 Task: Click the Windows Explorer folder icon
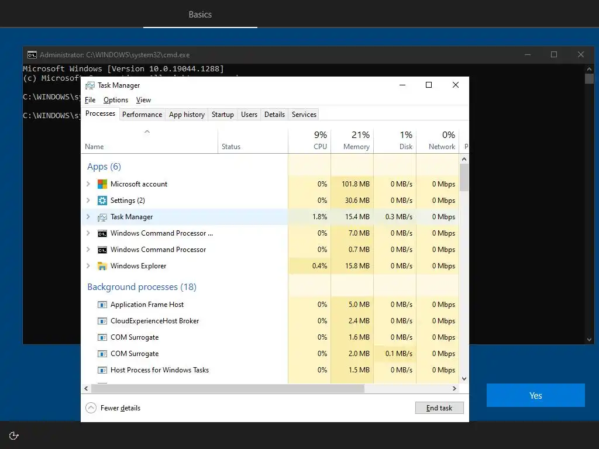tap(102, 266)
